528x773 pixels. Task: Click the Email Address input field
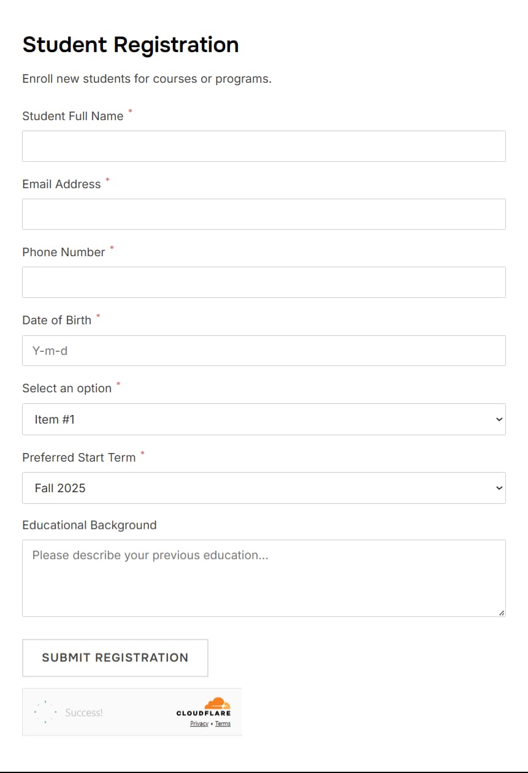tap(264, 214)
